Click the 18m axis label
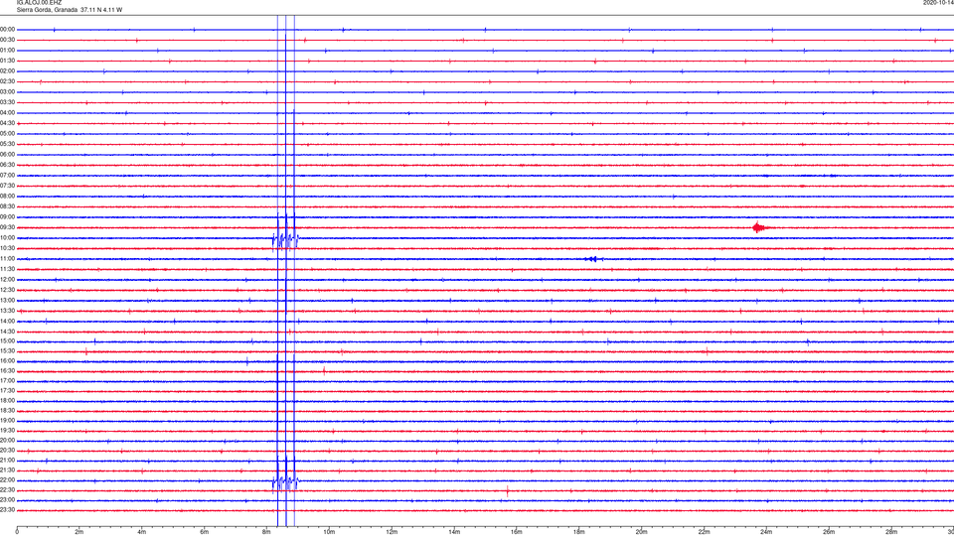This screenshot has height=536, width=954. (x=579, y=532)
